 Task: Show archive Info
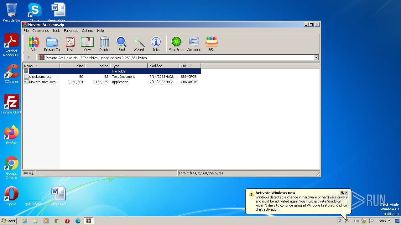click(156, 44)
